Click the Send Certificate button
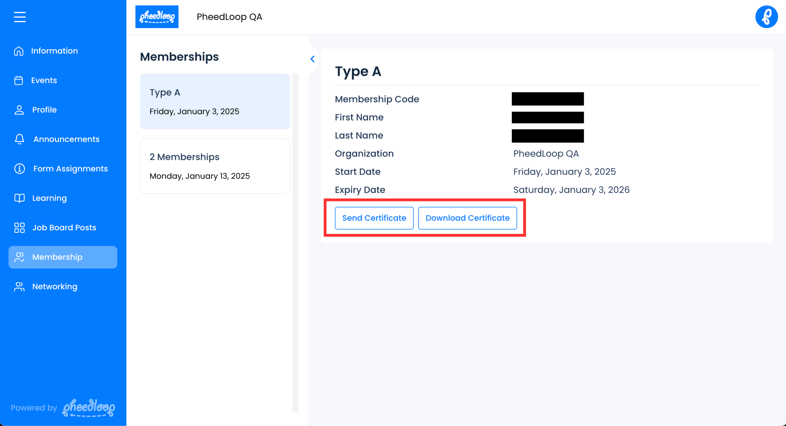The height and width of the screenshot is (426, 786). (374, 218)
